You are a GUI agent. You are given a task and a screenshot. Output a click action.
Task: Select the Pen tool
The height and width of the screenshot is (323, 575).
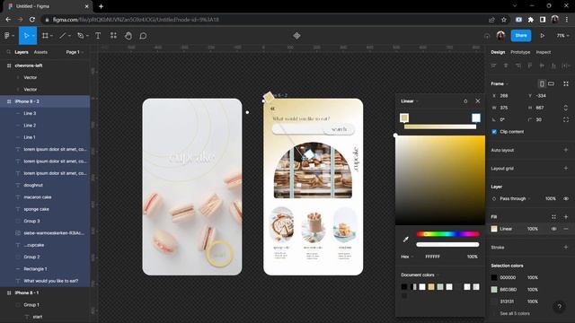click(x=80, y=36)
